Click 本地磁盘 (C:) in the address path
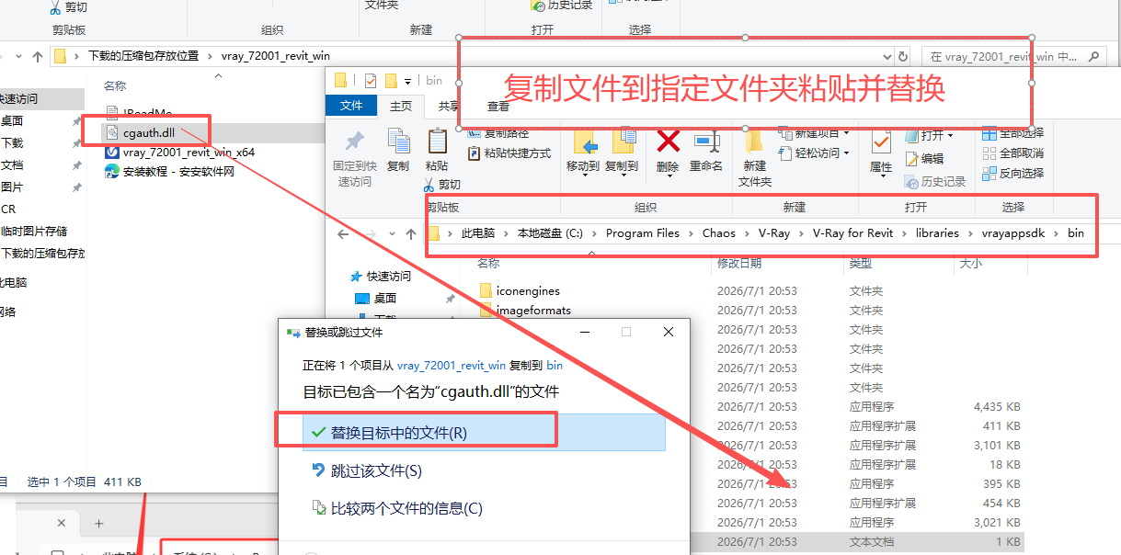1121x555 pixels. 550,233
